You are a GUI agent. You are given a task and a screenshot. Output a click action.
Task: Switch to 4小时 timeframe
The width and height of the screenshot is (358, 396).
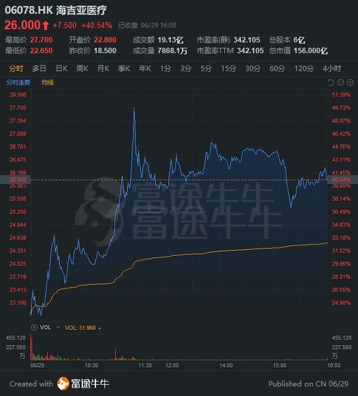pyautogui.click(x=332, y=69)
